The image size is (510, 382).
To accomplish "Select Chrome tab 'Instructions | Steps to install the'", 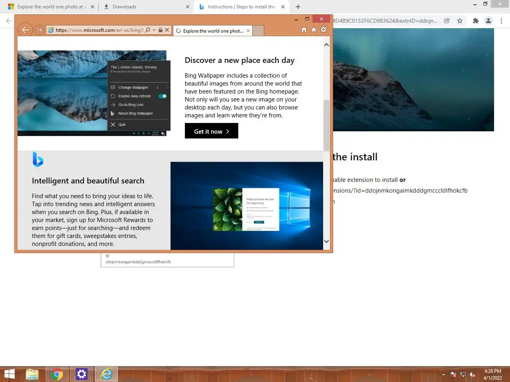I will [241, 7].
